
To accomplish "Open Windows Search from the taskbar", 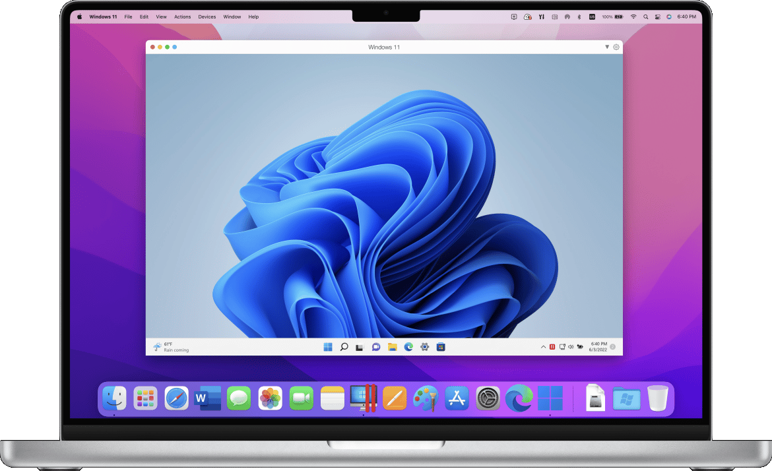I will (344, 346).
